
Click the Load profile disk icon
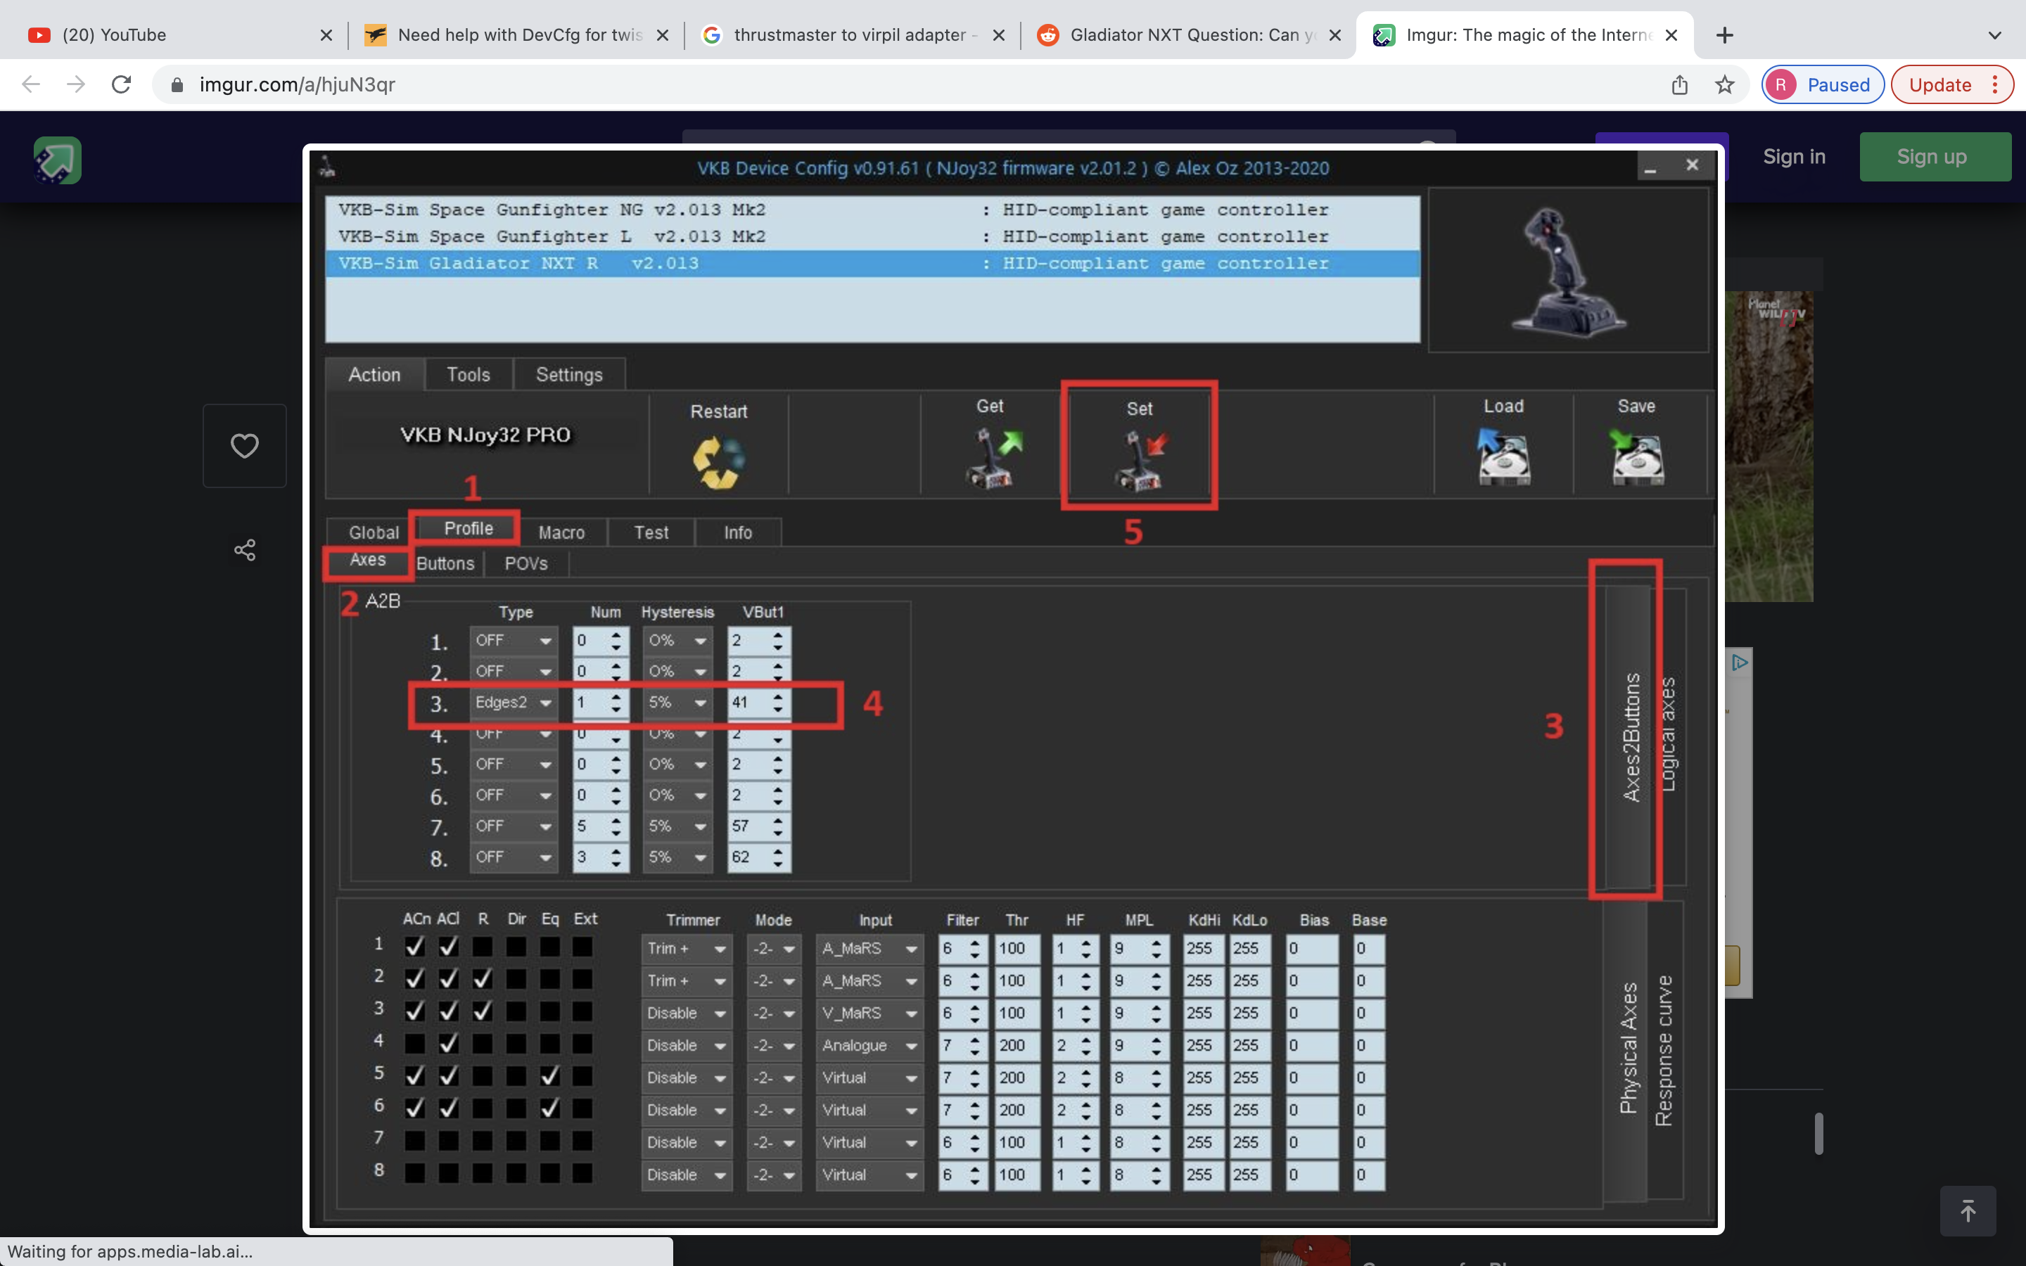(1503, 456)
